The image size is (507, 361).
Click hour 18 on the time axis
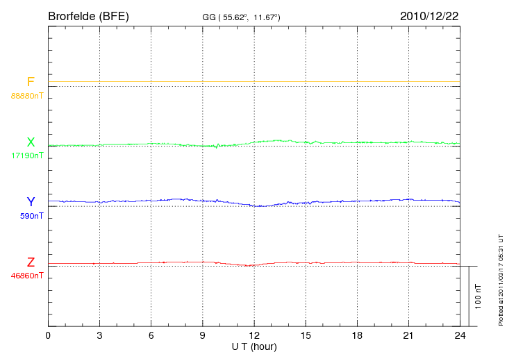pyautogui.click(x=357, y=335)
